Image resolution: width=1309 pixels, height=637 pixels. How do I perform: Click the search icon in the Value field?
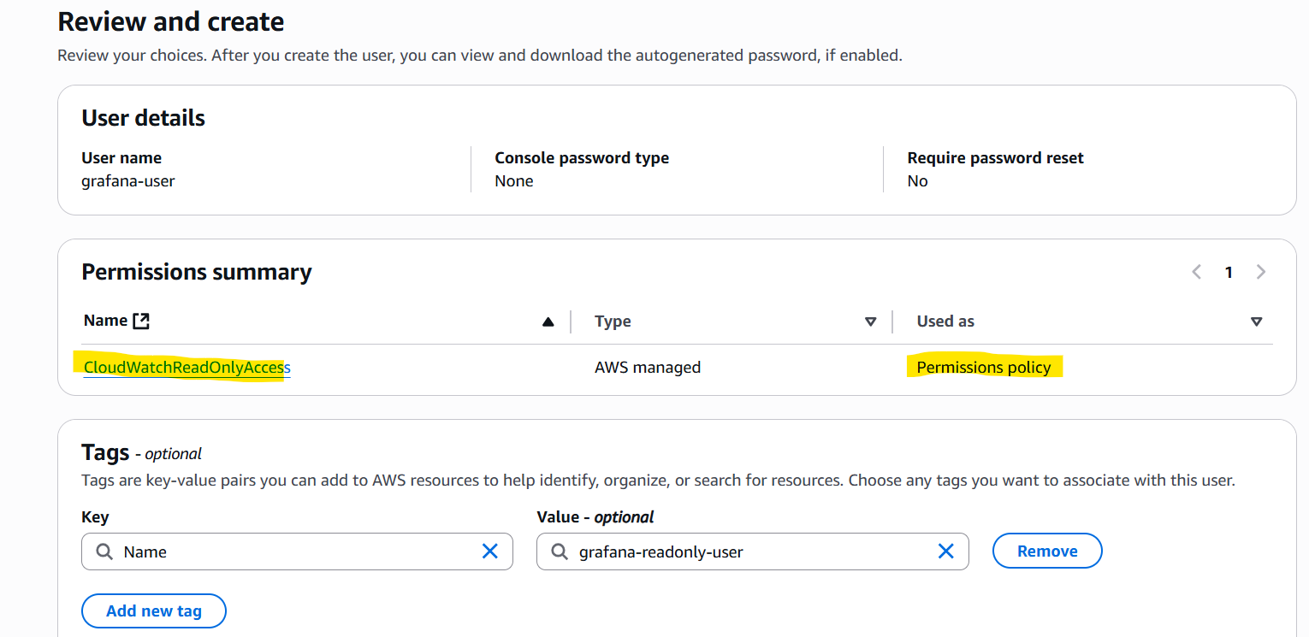pos(560,551)
